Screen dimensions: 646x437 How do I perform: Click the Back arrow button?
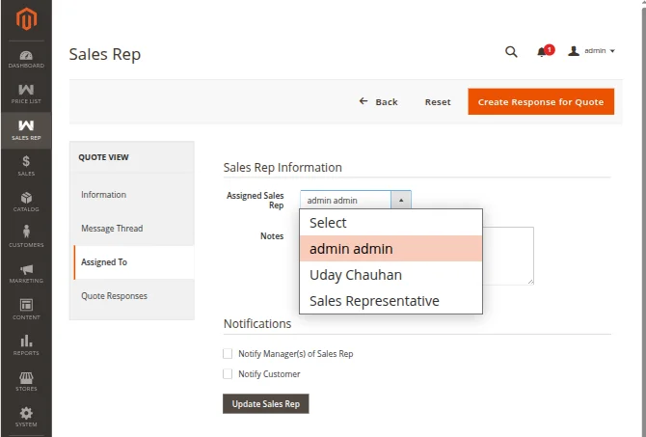click(x=378, y=101)
